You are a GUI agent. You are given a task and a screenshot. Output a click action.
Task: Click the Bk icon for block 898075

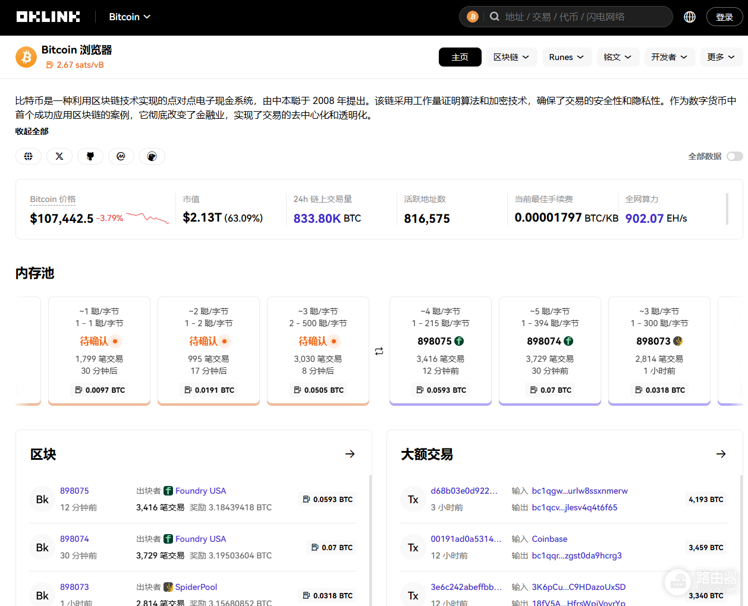(x=42, y=499)
